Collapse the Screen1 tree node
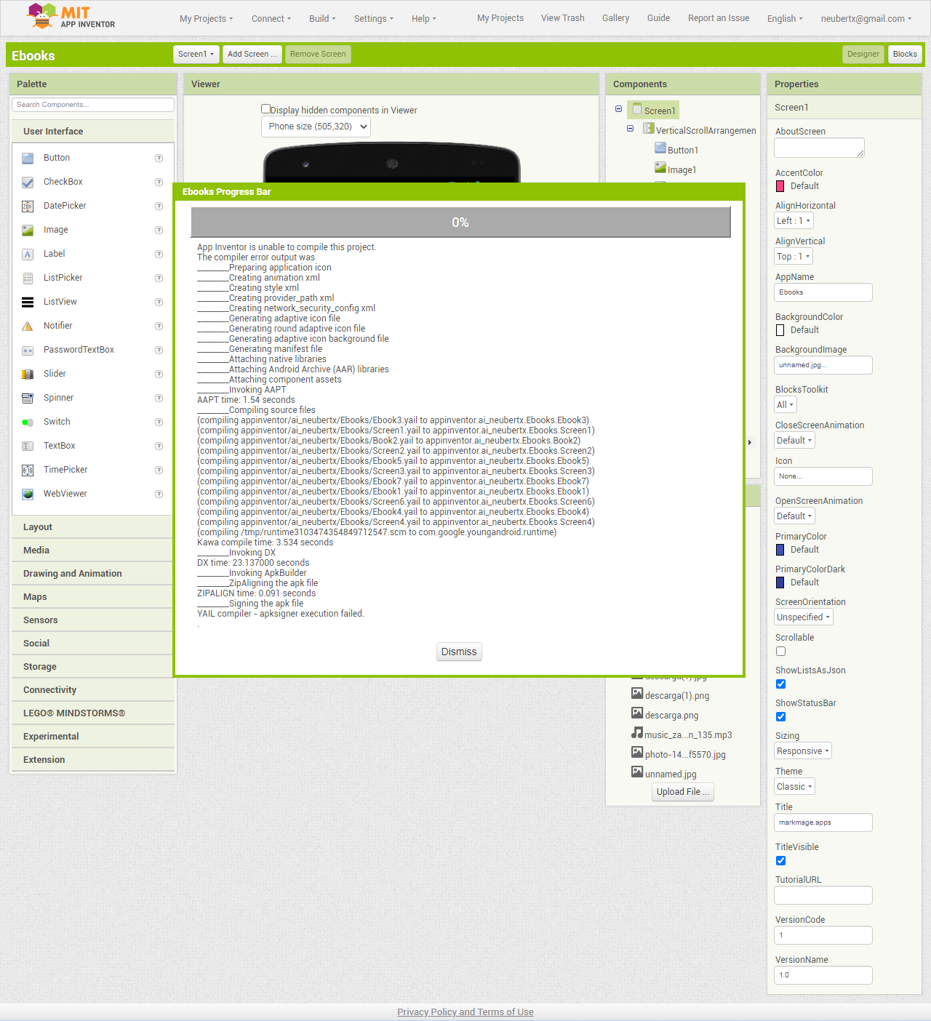The image size is (931, 1021). coord(619,109)
